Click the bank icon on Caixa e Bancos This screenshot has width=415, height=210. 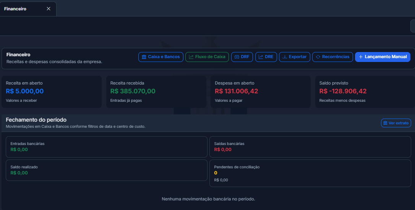point(144,57)
